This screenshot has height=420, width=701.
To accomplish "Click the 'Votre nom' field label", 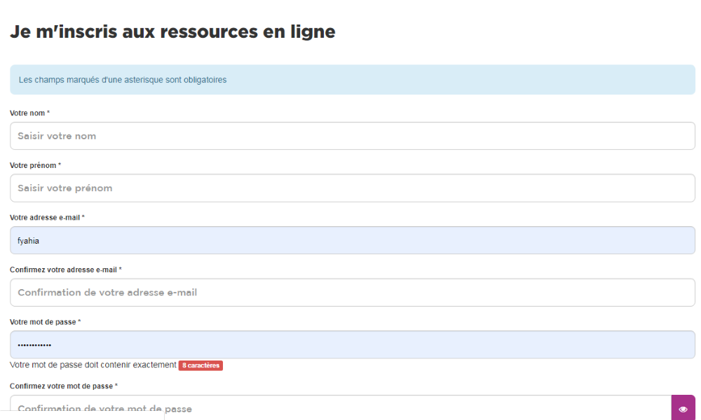I will (x=27, y=113).
